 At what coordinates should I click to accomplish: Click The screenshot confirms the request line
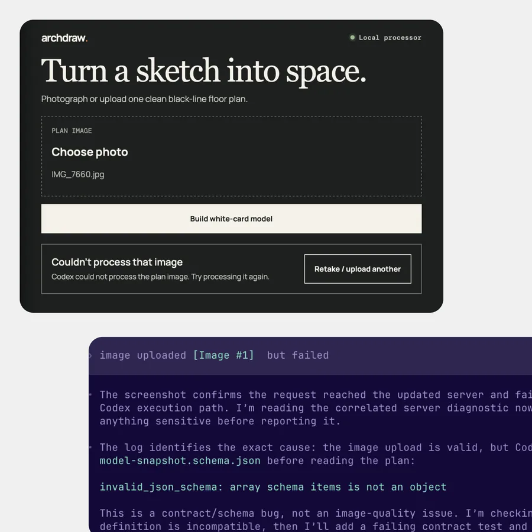tap(316, 395)
